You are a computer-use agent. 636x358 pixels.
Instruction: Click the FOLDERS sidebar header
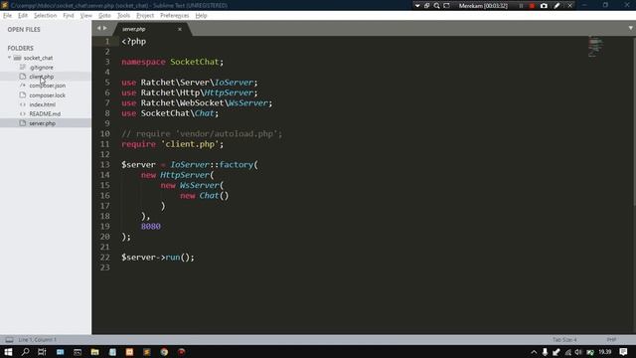20,48
